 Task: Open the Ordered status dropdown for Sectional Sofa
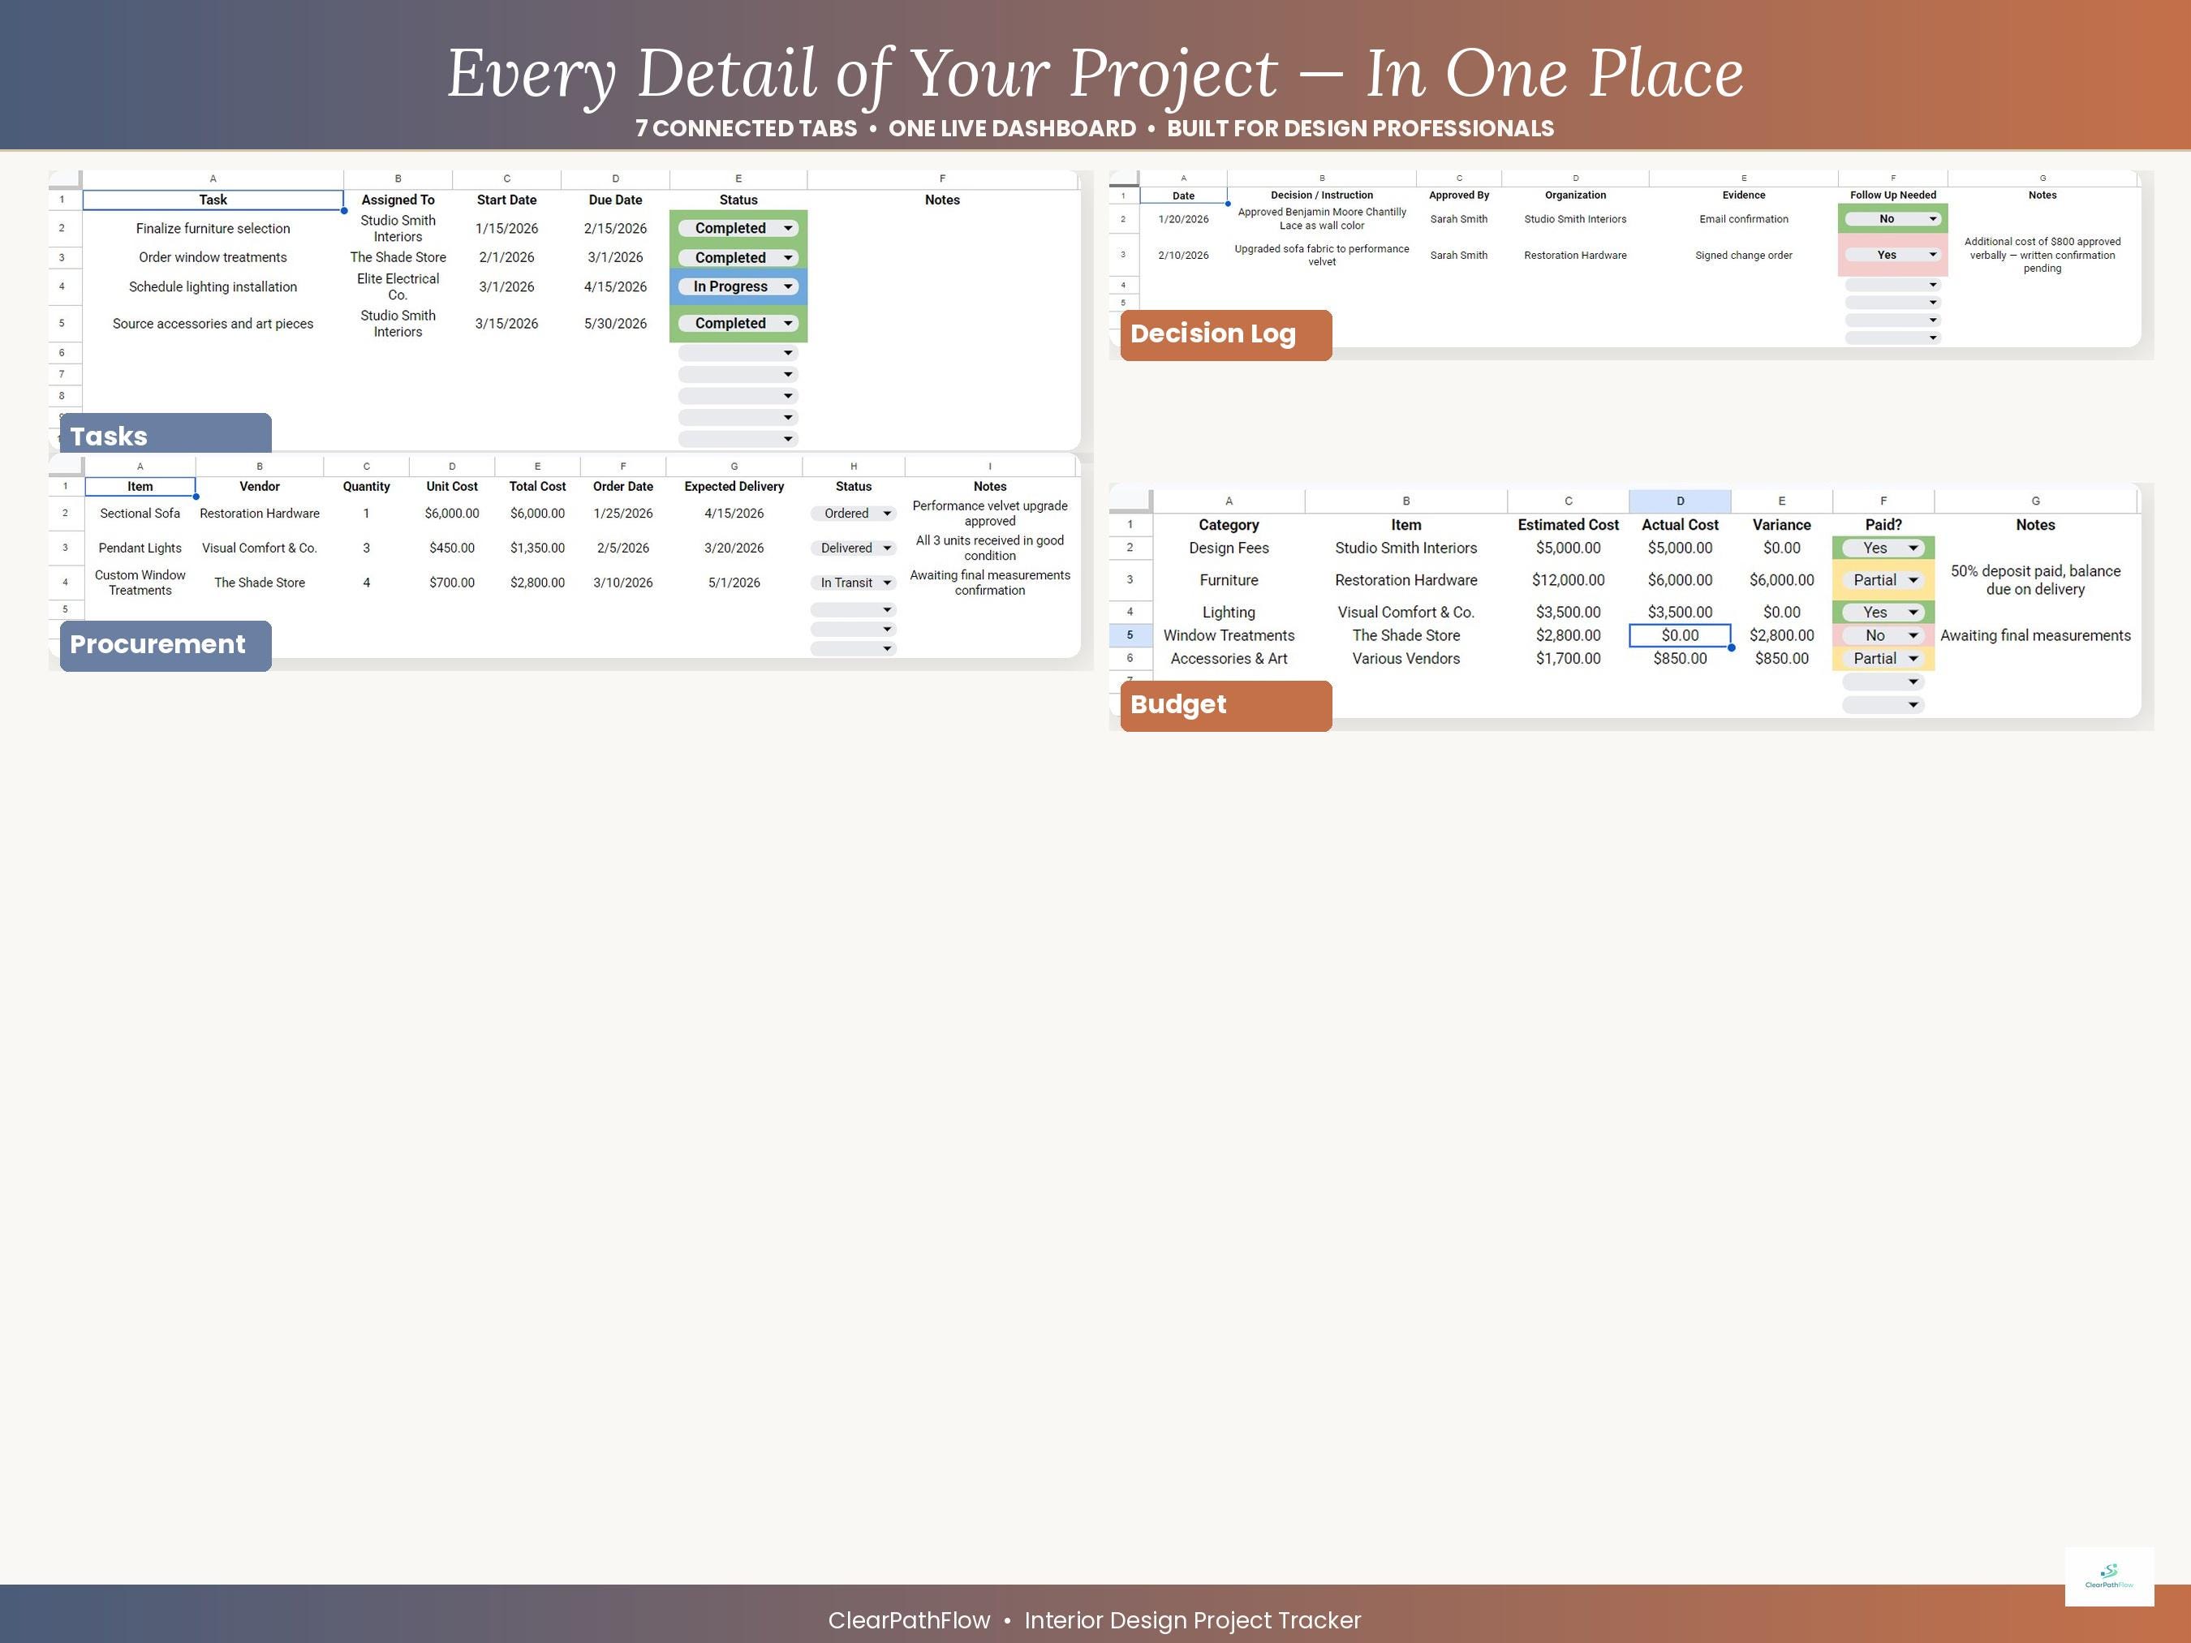click(853, 513)
